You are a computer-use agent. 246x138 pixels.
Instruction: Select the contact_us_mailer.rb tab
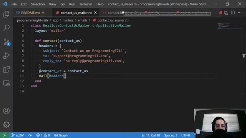pos(76,13)
